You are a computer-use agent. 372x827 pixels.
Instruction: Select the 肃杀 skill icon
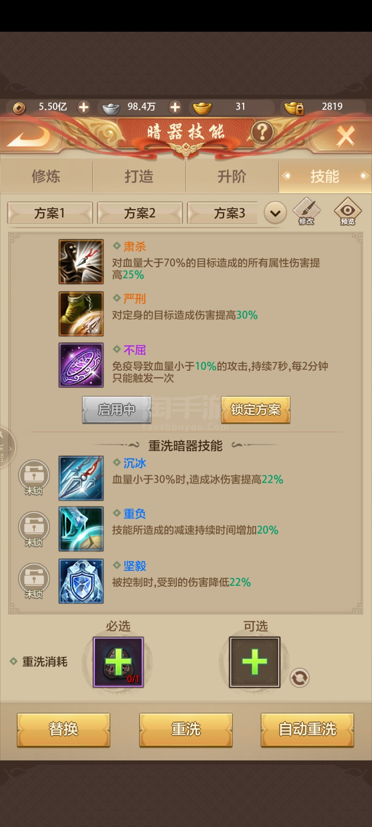coord(81,262)
